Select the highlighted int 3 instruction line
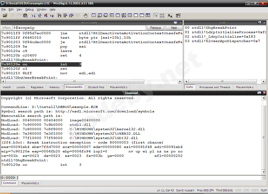The image size is (268, 194). [41, 64]
